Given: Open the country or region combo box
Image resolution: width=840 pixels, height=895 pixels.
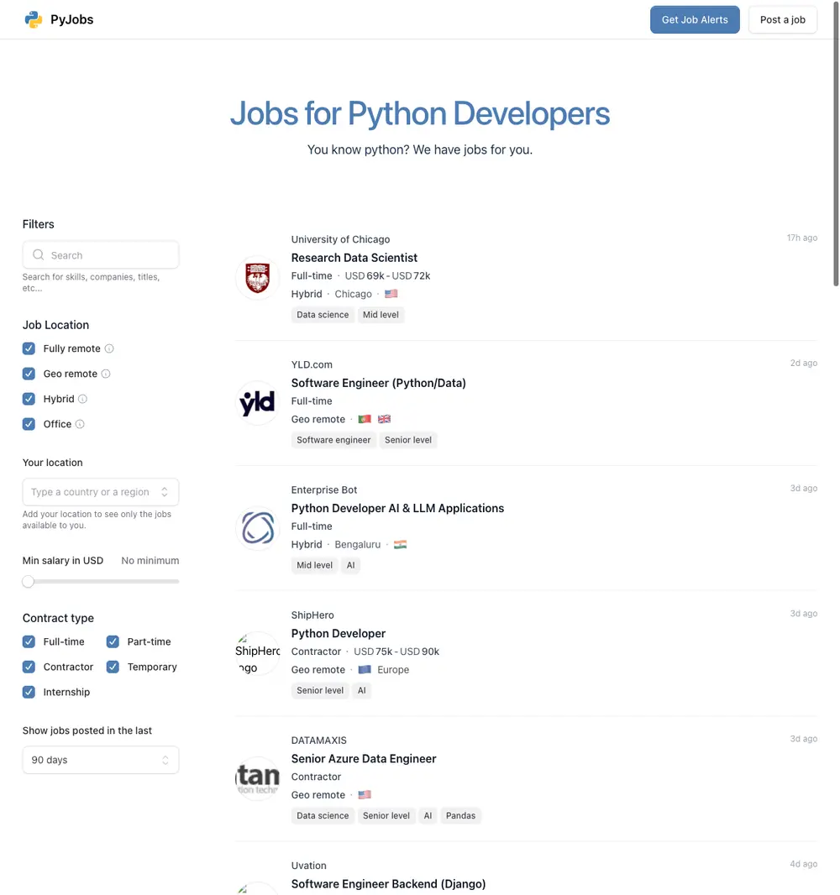Looking at the screenshot, I should tap(101, 492).
